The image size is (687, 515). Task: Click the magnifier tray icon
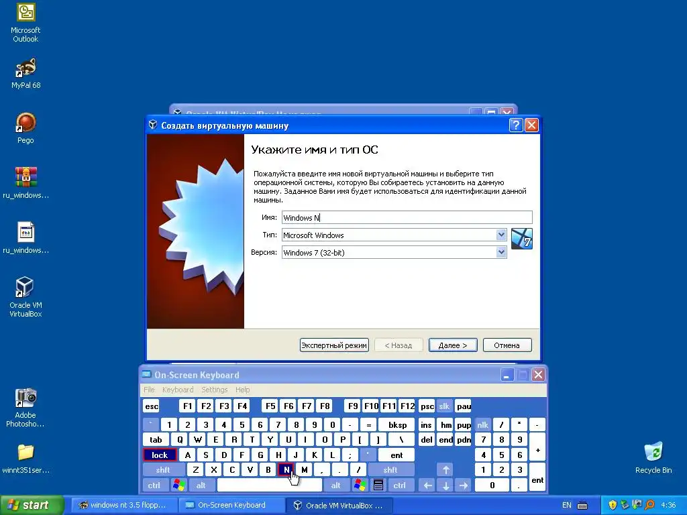(649, 505)
